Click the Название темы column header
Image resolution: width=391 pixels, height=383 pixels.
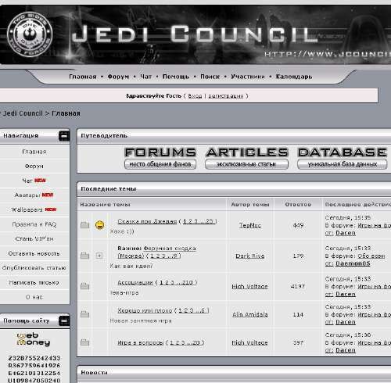pos(105,205)
